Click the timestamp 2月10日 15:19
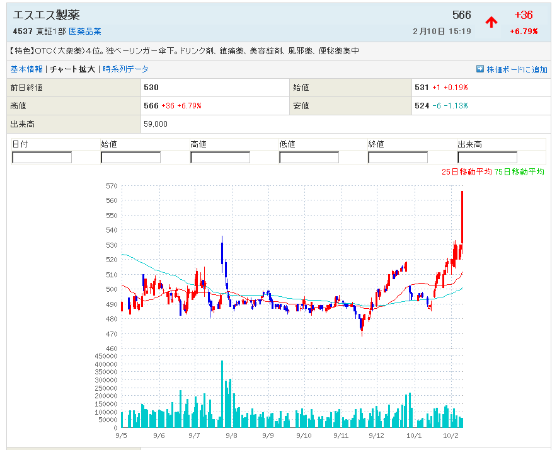 (x=442, y=32)
